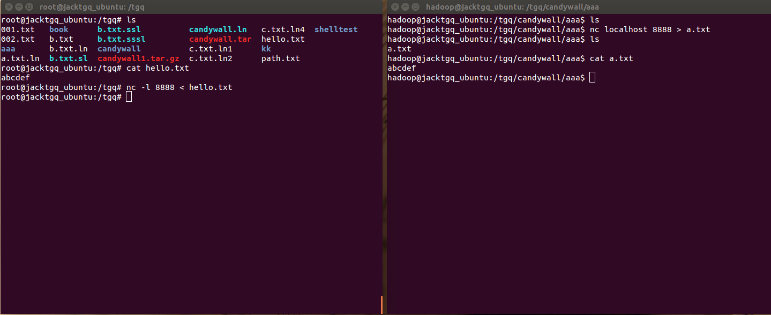
Task: Click the abcdef output in hadoop terminal
Action: tap(402, 68)
